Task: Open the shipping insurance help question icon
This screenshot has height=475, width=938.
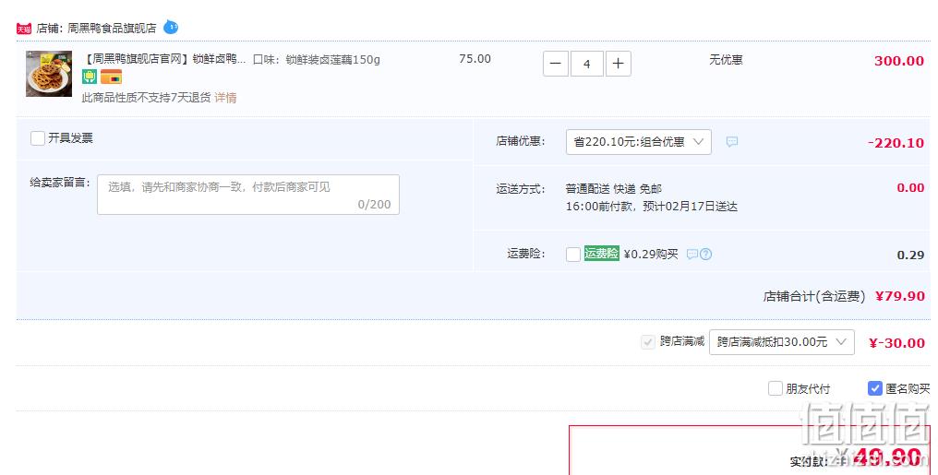Action: click(706, 254)
